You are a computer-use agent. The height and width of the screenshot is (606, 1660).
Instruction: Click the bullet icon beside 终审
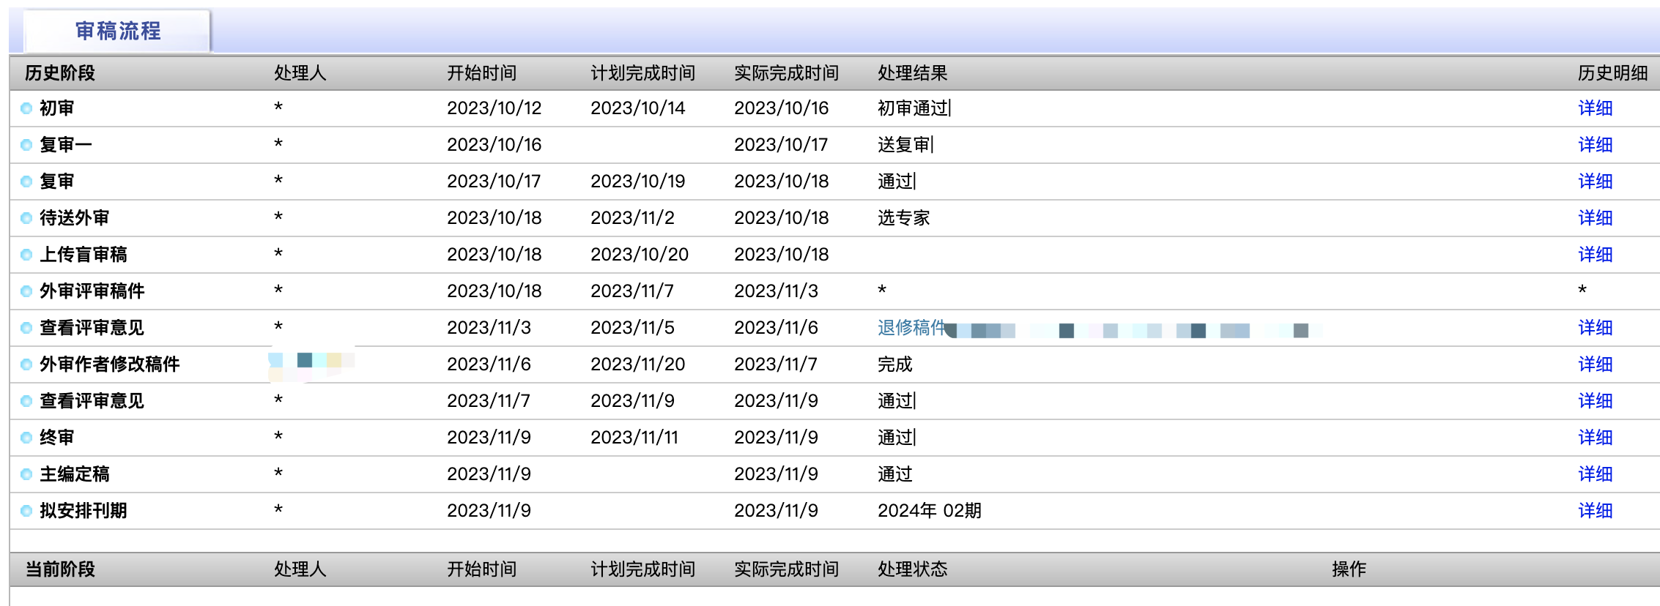tap(26, 438)
